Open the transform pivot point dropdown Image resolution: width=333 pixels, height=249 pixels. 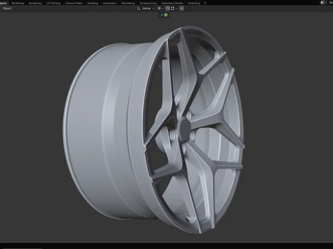click(x=160, y=8)
